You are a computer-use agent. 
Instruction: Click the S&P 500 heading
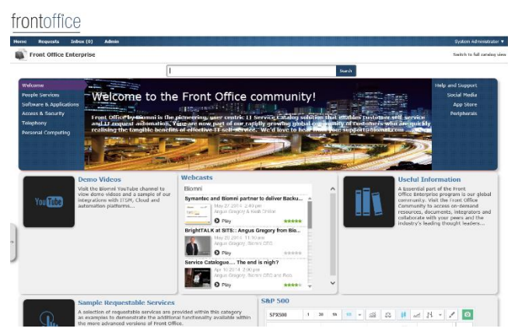pyautogui.click(x=275, y=301)
